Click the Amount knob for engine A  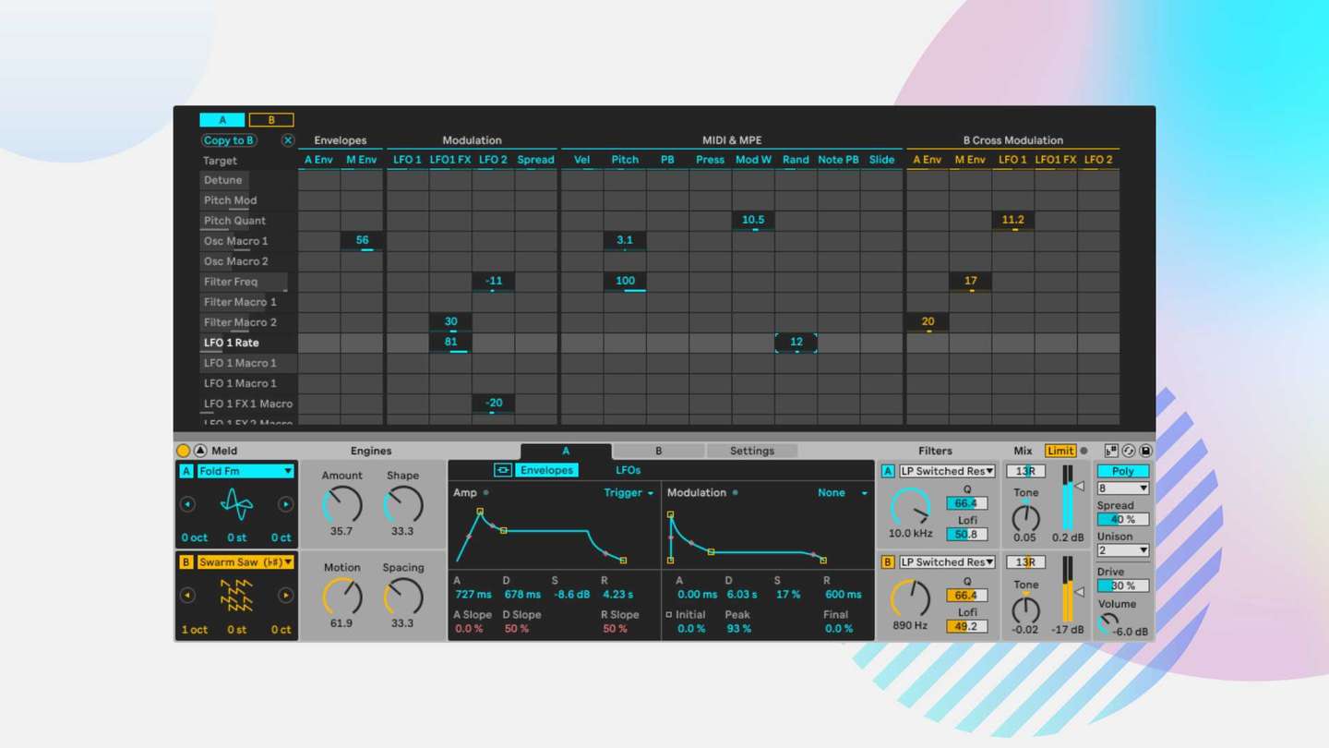(x=341, y=504)
